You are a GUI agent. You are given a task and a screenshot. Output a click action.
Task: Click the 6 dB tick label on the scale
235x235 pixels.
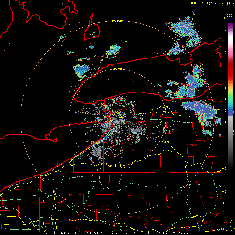pyautogui.click(x=225, y=41)
